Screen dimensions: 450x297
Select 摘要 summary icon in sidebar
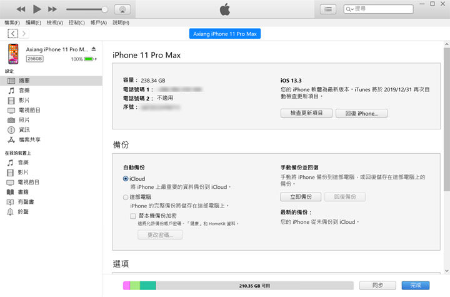point(11,81)
